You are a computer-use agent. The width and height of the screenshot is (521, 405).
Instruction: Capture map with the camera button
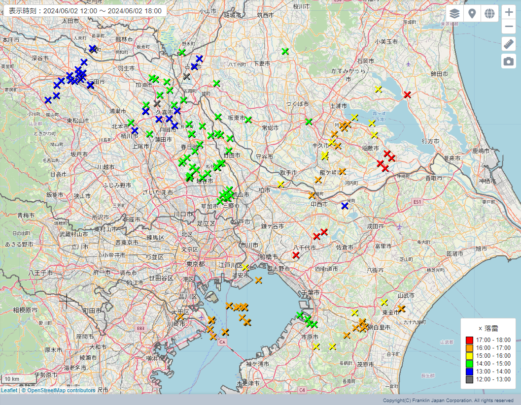click(x=509, y=62)
